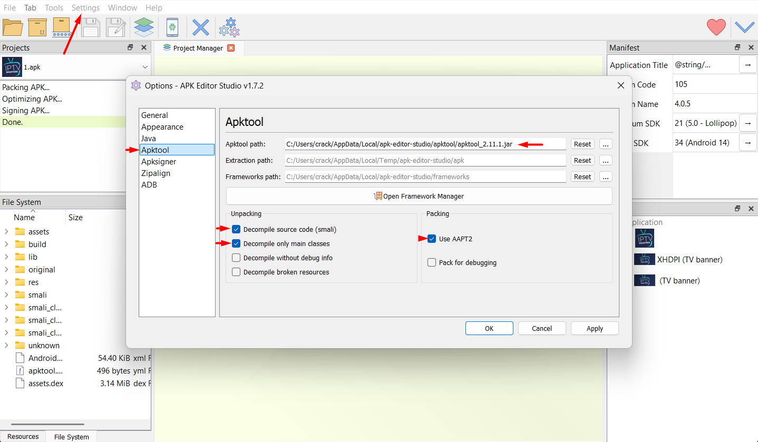Click the Open APK folder toolbar icon
Screen dimensions: 758x442
point(13,27)
